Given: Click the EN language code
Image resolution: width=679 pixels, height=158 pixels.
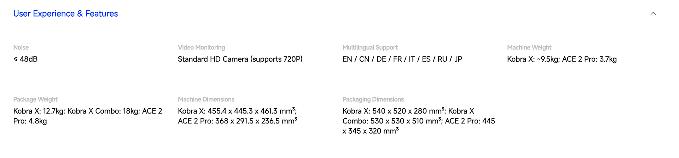Looking at the screenshot, I should point(347,59).
